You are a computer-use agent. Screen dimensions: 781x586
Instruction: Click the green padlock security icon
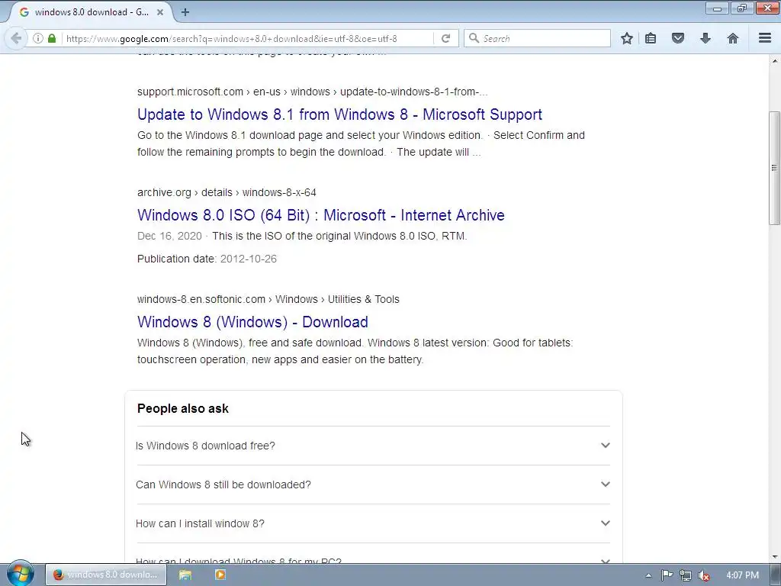(52, 38)
